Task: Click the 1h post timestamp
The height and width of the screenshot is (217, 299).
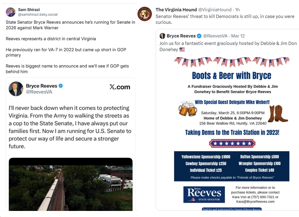Action: point(237,9)
